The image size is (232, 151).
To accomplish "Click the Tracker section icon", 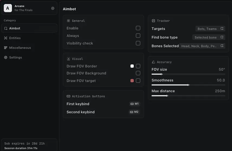I will (x=153, y=21).
